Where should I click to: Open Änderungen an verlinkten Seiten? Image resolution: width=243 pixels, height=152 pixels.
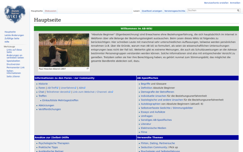[x=15, y=56]
